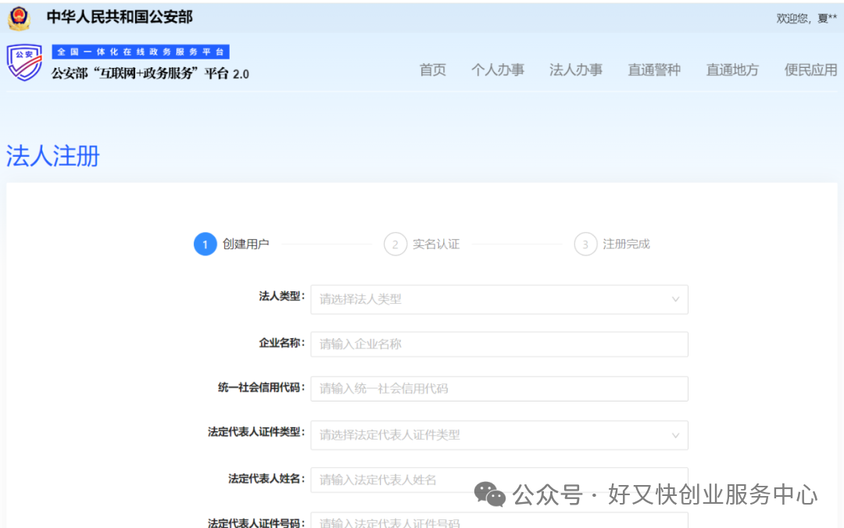Open the 法人办事 menu
This screenshot has height=528, width=844.
(x=576, y=70)
